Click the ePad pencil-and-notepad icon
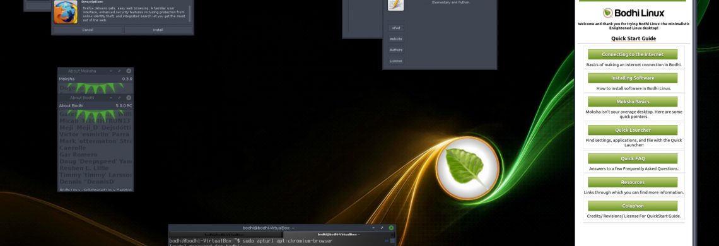This screenshot has width=719, height=246. pos(395,5)
